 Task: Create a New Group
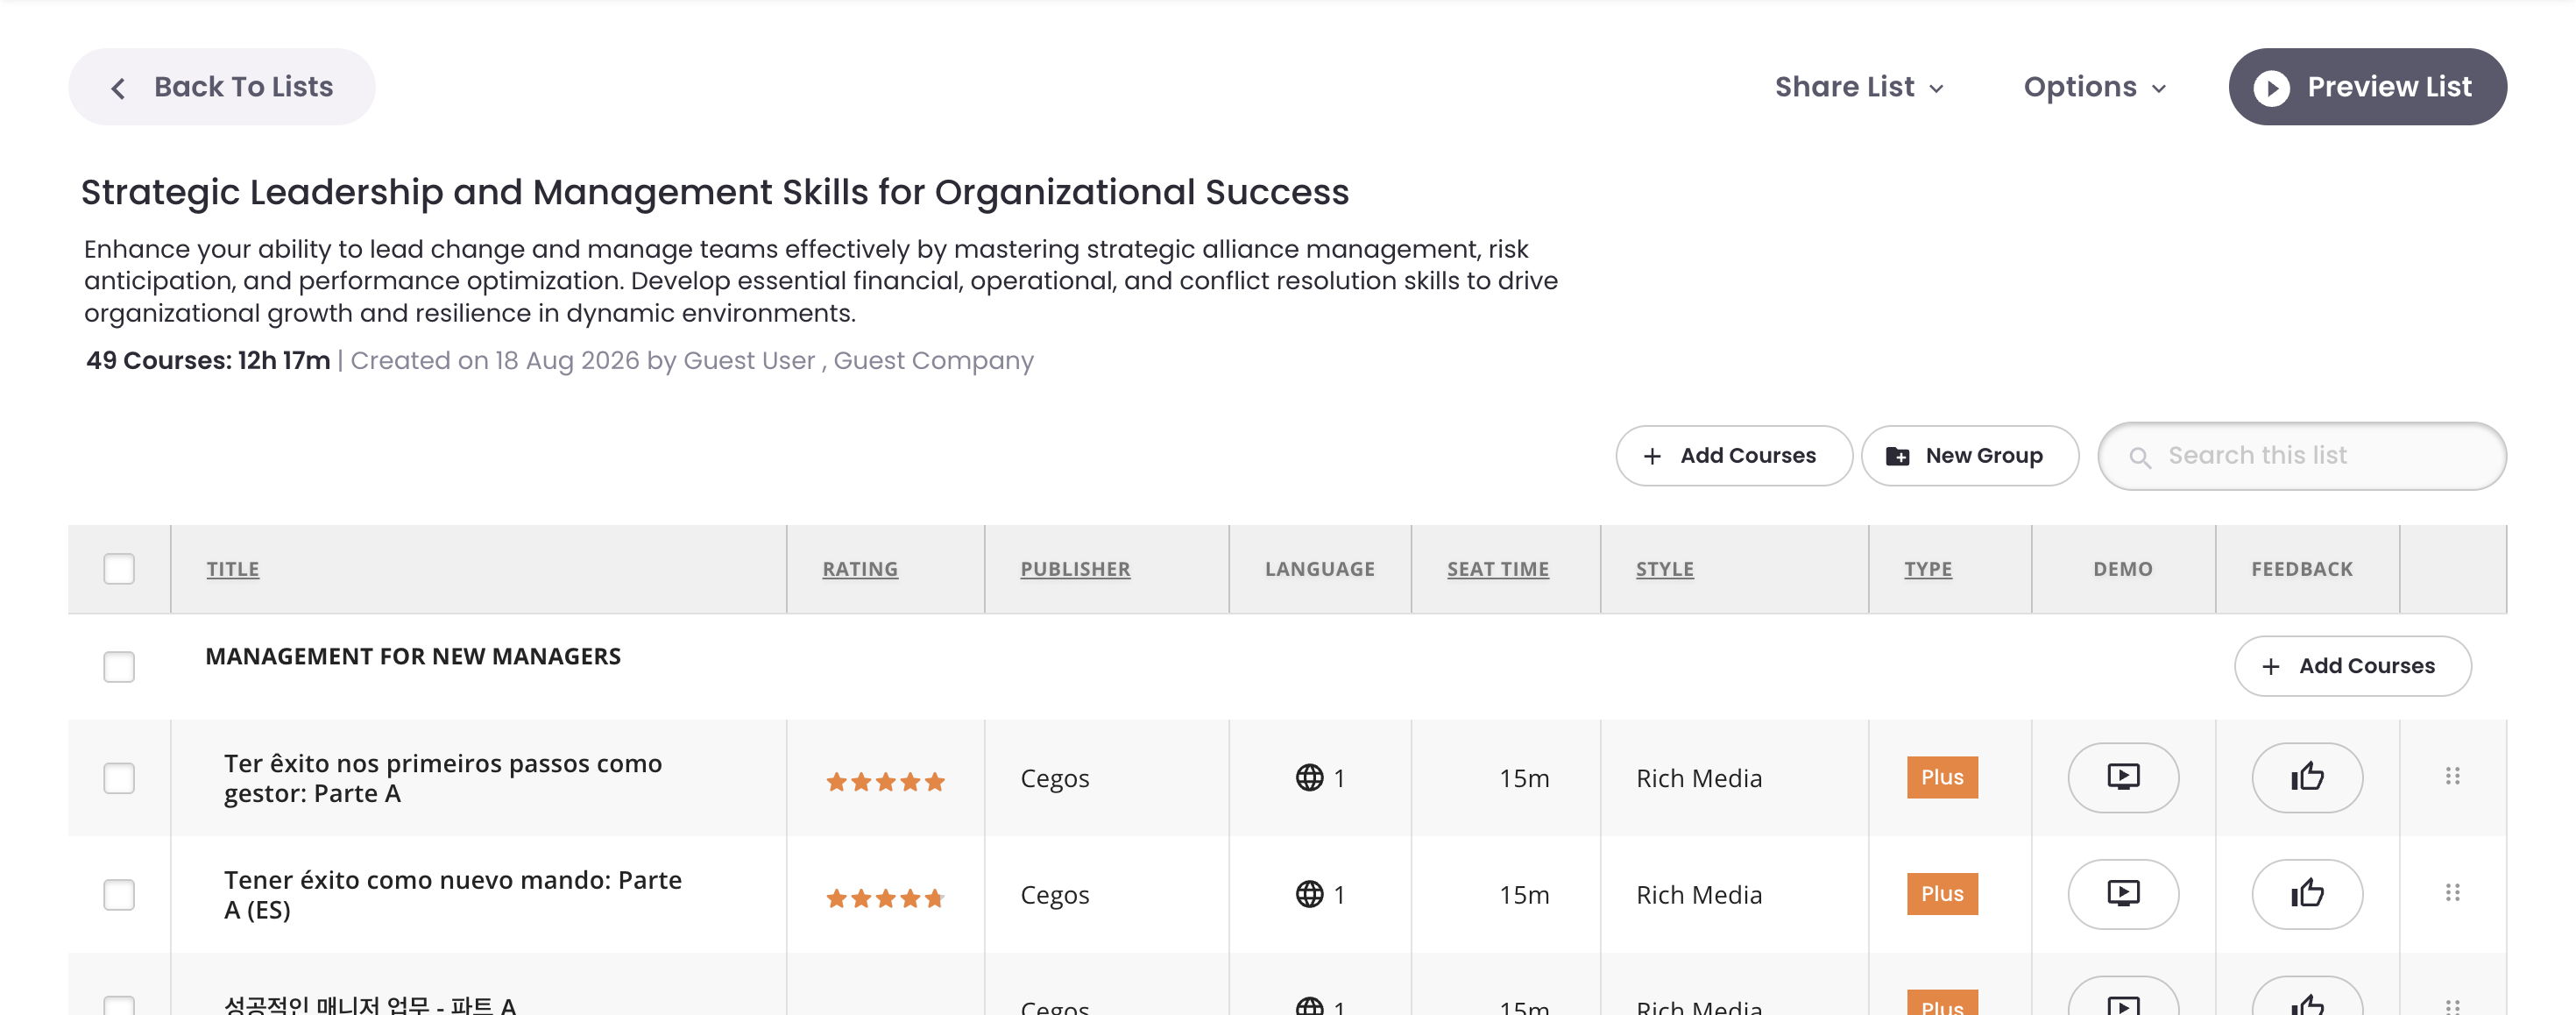tap(1970, 456)
